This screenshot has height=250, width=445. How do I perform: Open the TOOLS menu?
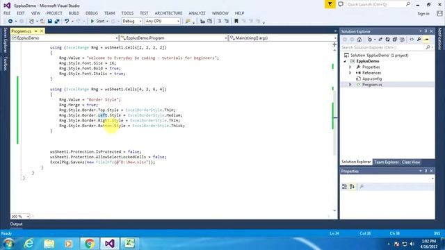127,13
